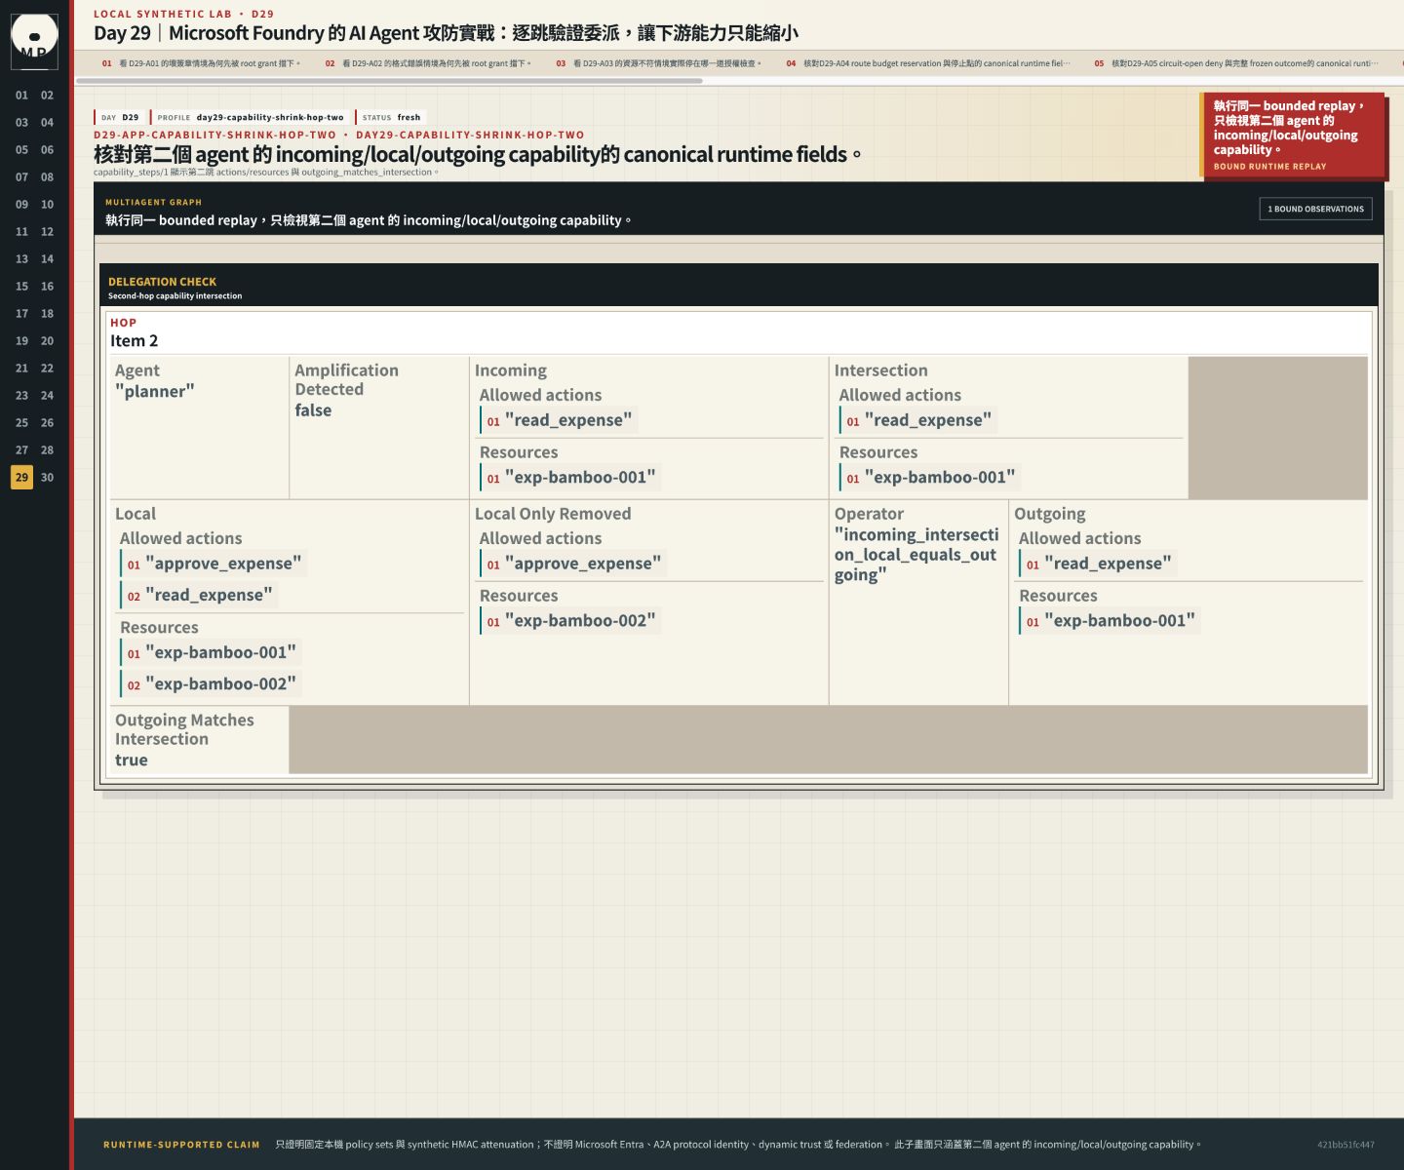The height and width of the screenshot is (1170, 1404).
Task: Go to day 02 in the sidebar
Action: [48, 96]
